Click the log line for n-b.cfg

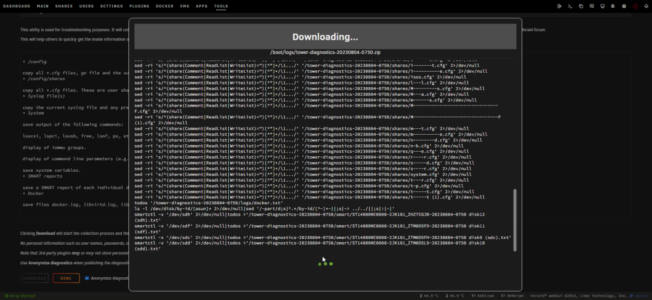point(299,146)
